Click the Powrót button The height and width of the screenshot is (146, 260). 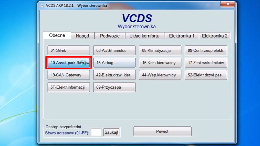162,131
